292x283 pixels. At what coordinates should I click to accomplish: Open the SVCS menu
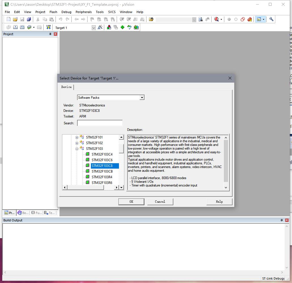click(x=112, y=12)
